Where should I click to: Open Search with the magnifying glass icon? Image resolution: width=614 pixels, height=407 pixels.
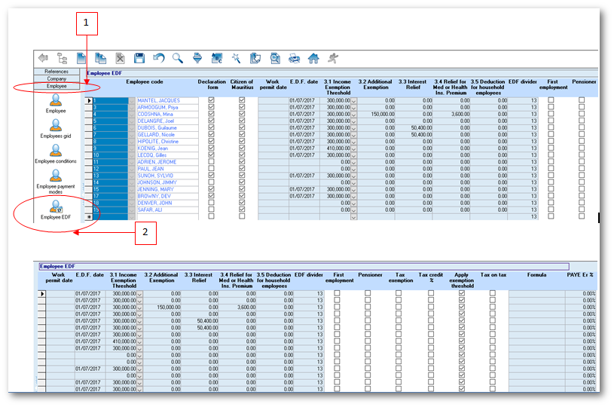click(x=178, y=57)
